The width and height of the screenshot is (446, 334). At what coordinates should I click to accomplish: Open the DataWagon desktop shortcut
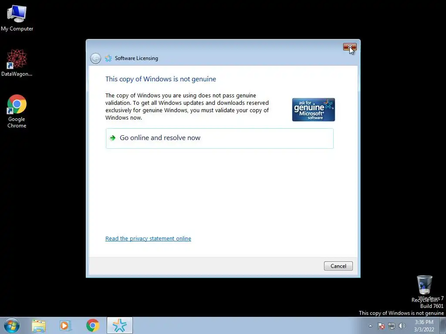click(17, 63)
